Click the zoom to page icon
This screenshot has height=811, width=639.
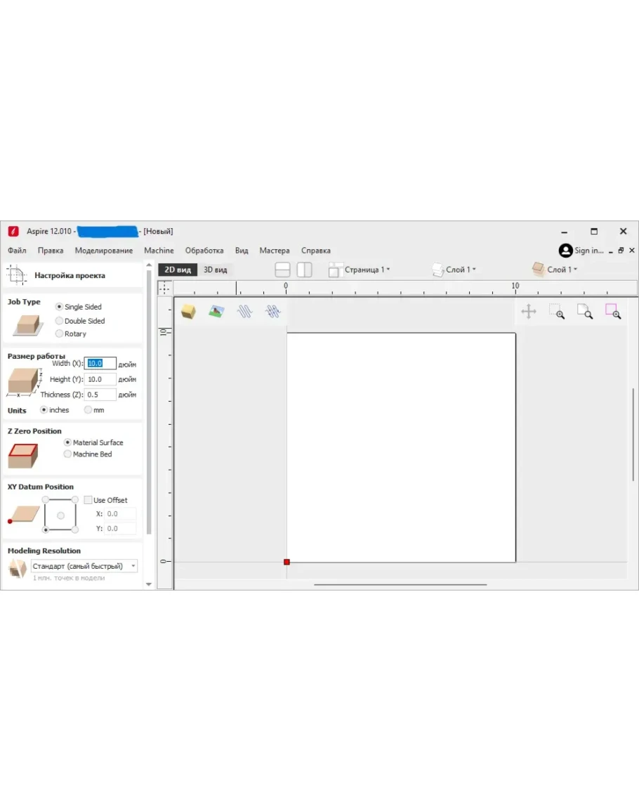(x=584, y=312)
